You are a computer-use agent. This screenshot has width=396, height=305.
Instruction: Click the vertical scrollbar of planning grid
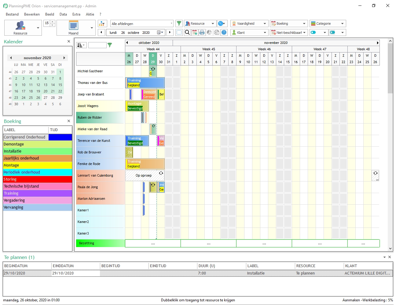tap(390, 68)
